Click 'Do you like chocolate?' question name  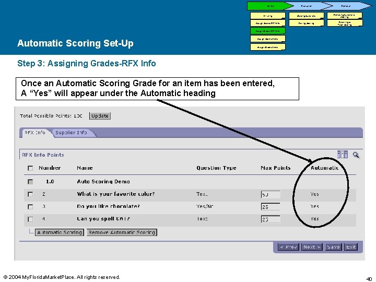click(109, 206)
